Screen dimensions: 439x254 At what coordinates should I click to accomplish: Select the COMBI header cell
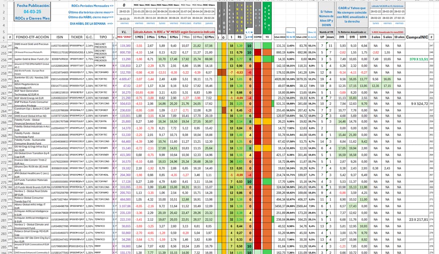point(258,37)
